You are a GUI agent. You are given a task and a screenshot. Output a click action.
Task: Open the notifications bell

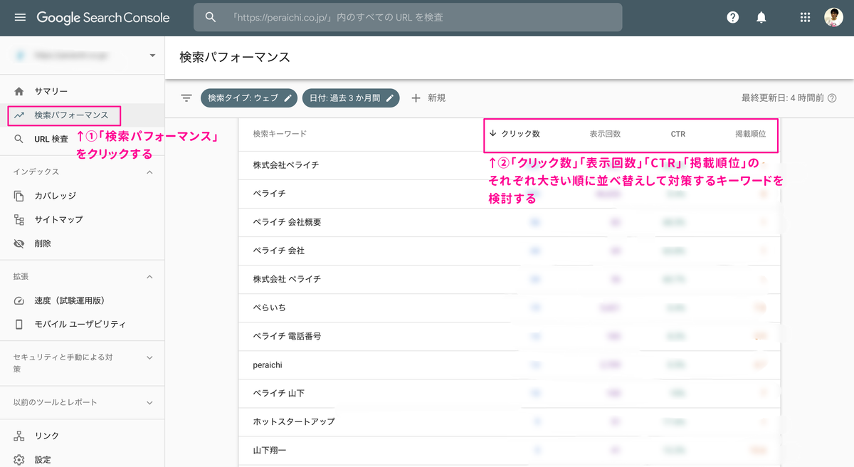761,17
